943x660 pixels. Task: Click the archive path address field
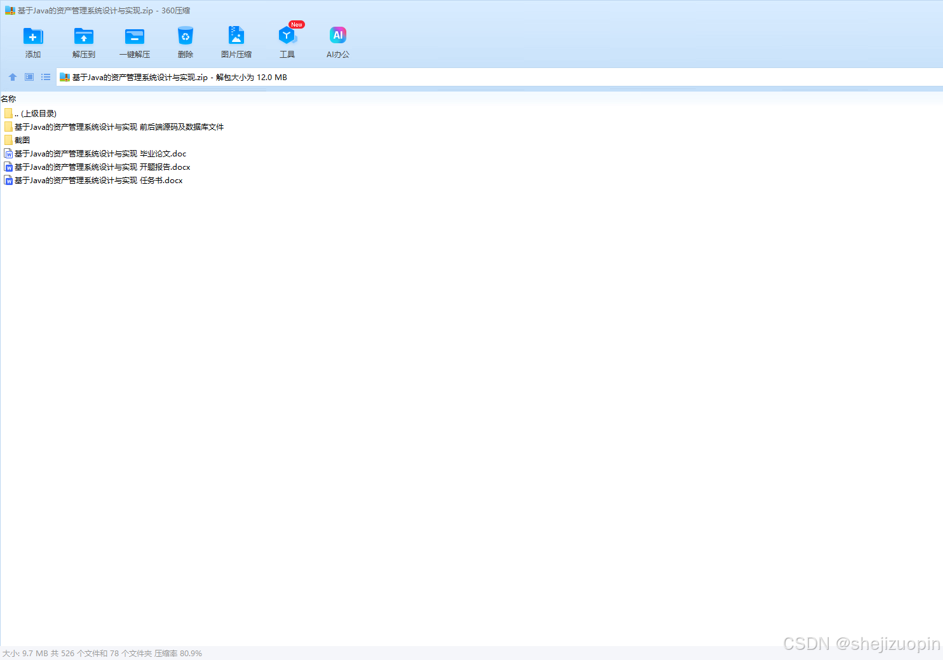(499, 78)
